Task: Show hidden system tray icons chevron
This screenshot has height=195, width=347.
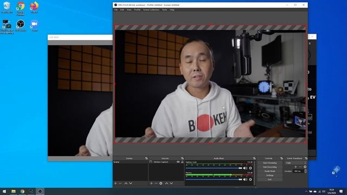Action: [x=306, y=191]
